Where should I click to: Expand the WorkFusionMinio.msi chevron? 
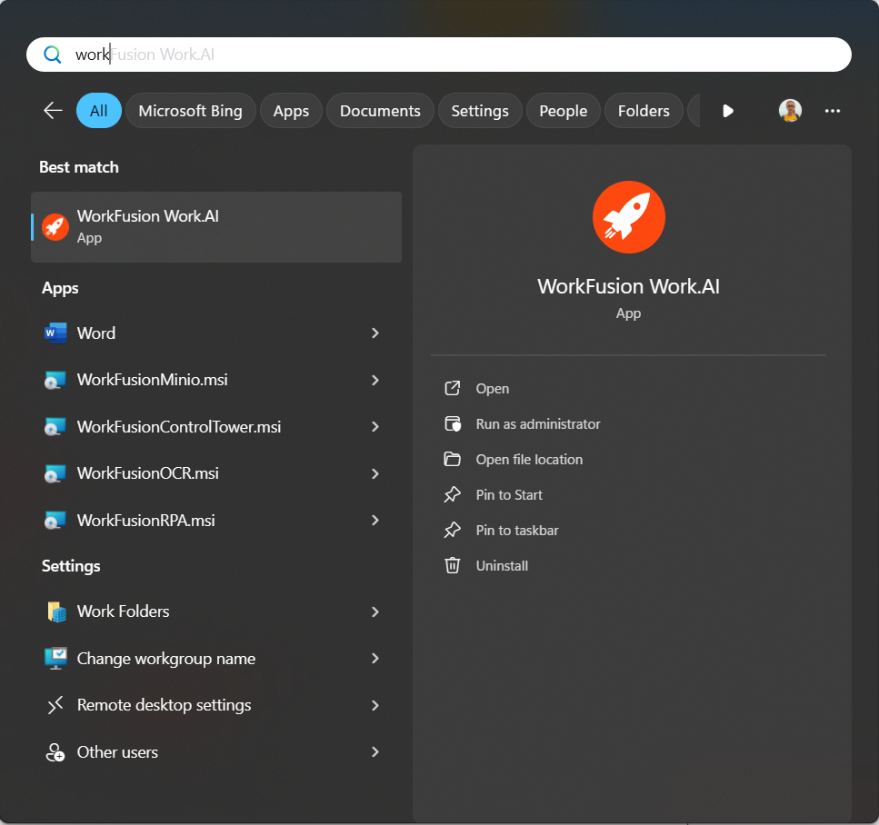point(375,380)
